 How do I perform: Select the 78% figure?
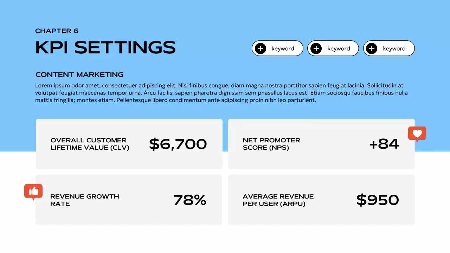(190, 200)
